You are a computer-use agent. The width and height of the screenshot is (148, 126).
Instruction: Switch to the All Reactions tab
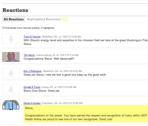(14, 19)
